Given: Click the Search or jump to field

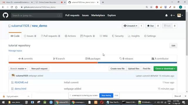Looking at the screenshot, I should [x=37, y=15].
